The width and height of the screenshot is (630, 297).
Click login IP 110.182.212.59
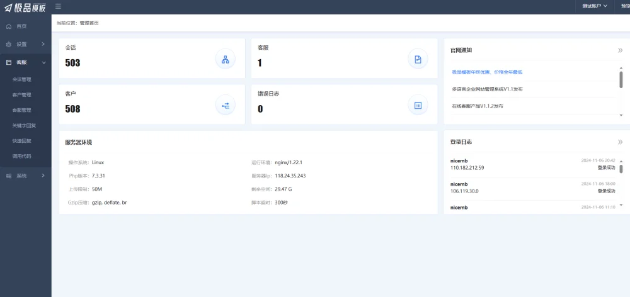click(467, 168)
